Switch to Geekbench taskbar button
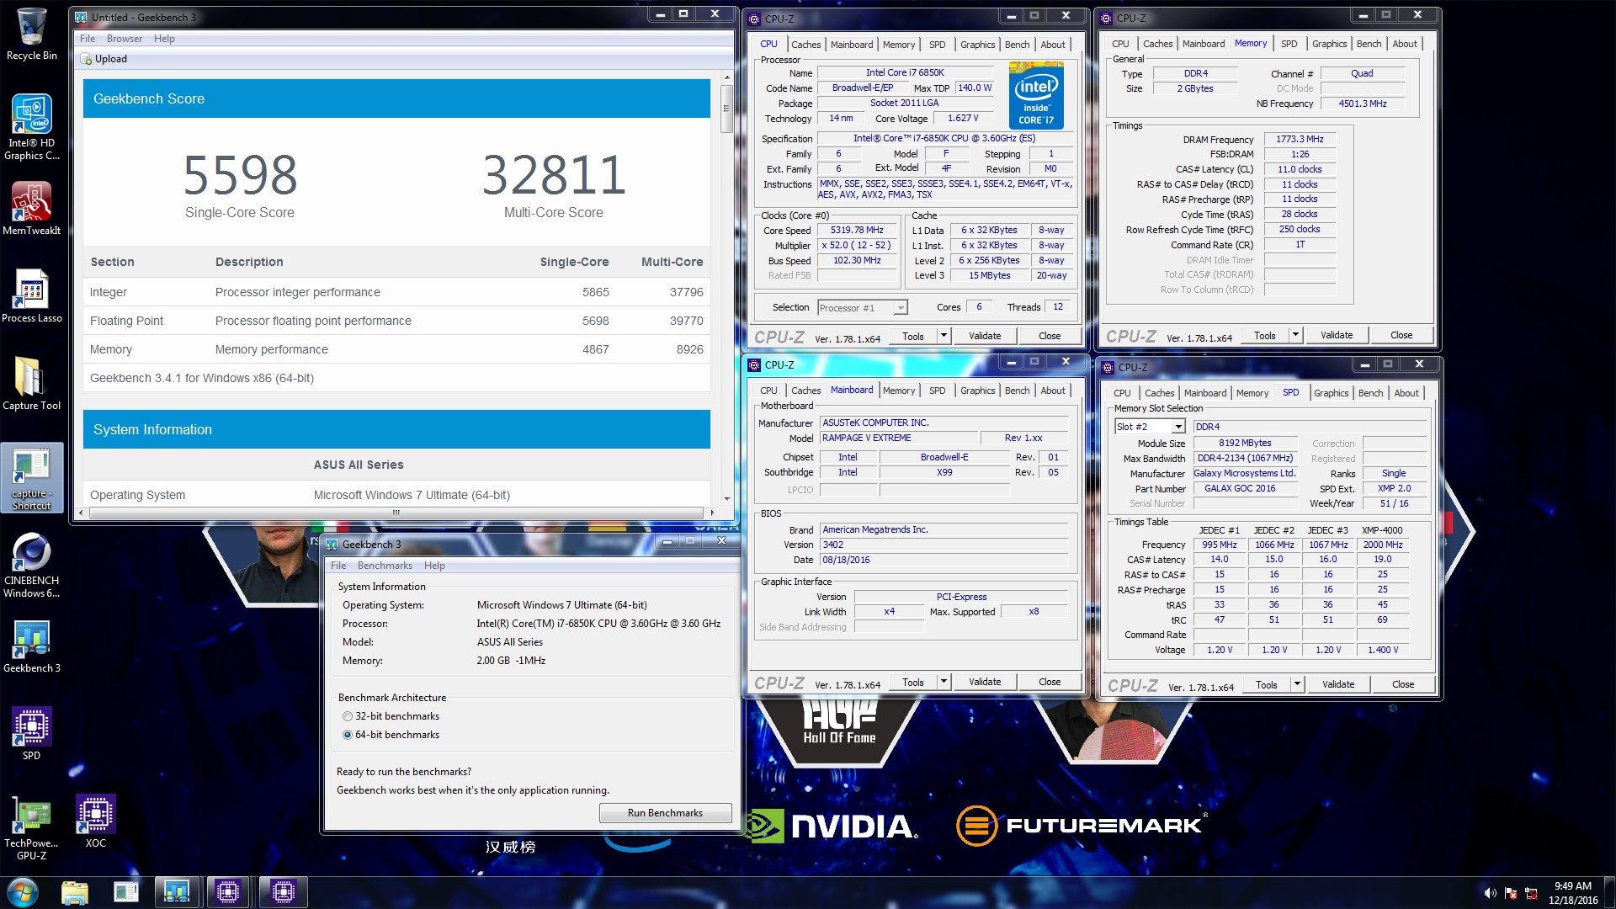The image size is (1616, 909). click(177, 892)
